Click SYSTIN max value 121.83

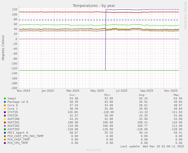[x=177, y=112]
